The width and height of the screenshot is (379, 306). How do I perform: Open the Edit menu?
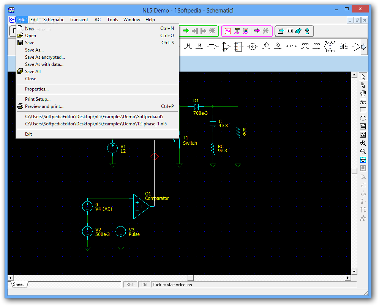(34, 20)
